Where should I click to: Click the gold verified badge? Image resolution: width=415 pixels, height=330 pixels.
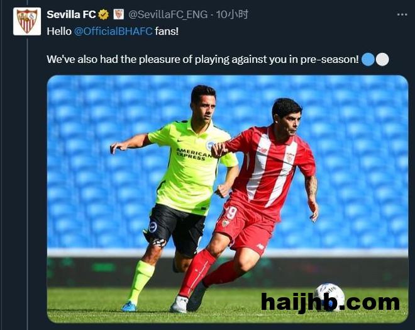[104, 14]
